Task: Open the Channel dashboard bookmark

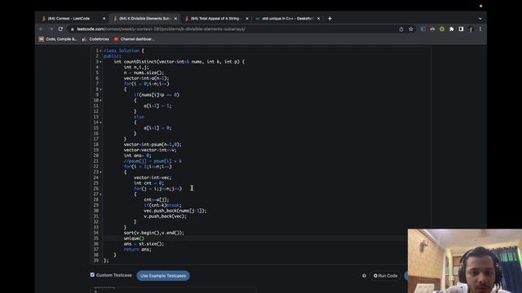Action: pyautogui.click(x=134, y=39)
